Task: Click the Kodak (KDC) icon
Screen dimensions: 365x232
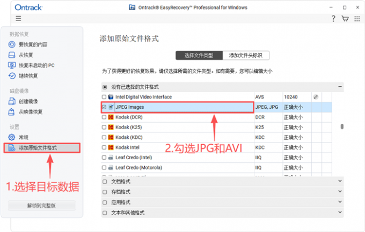Action: tap(111, 137)
